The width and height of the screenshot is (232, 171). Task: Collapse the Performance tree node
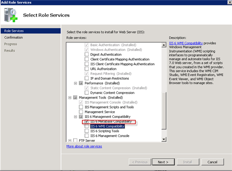(76, 83)
